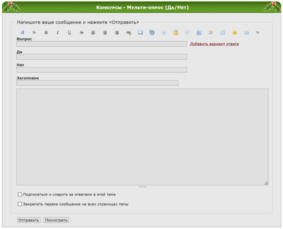Click the font face icon

22,33
